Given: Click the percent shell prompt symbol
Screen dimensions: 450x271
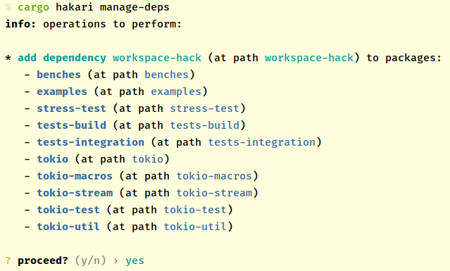Looking at the screenshot, I should tap(8, 7).
